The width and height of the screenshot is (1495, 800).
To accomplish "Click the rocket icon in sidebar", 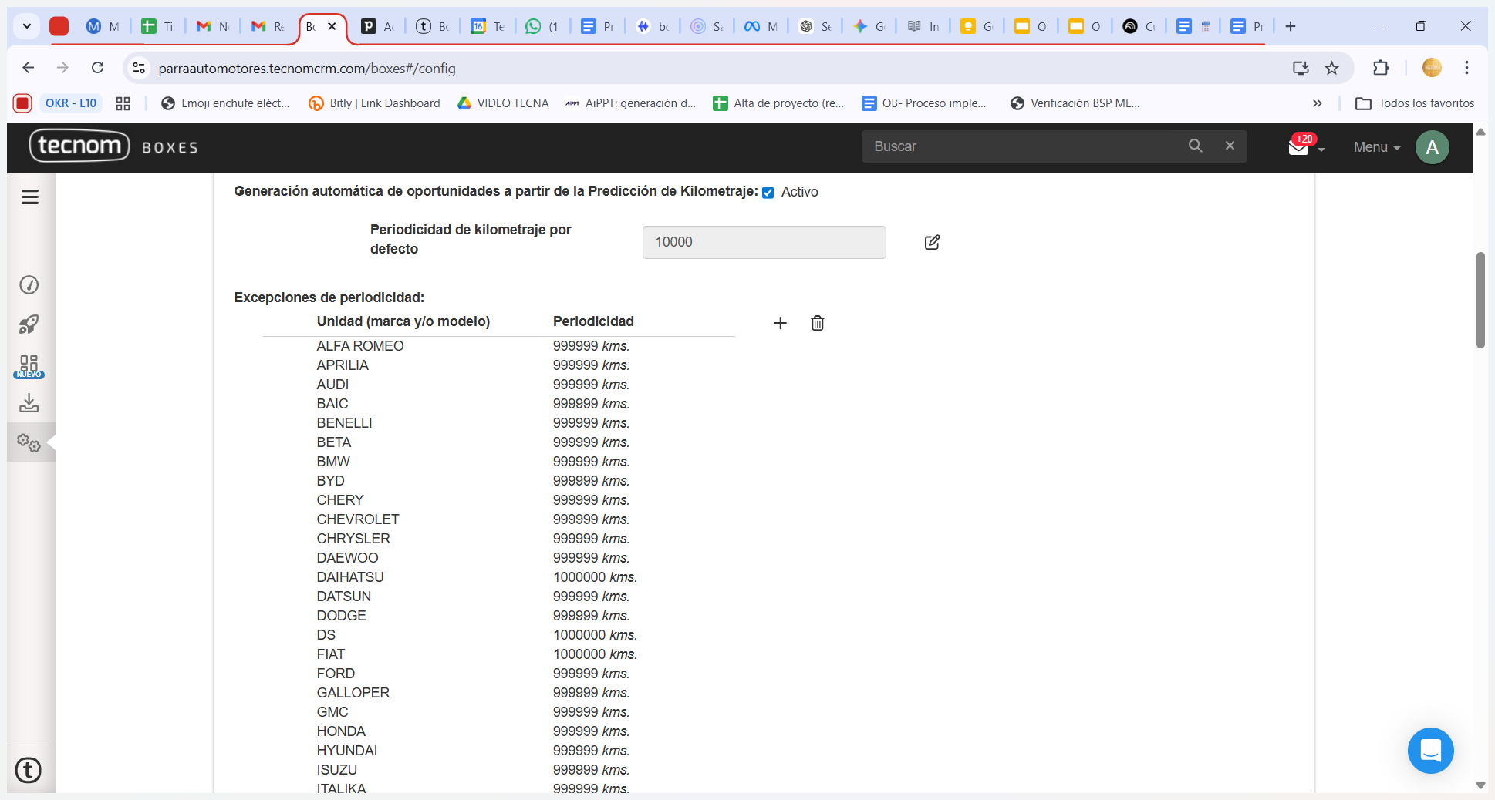I will tap(29, 324).
